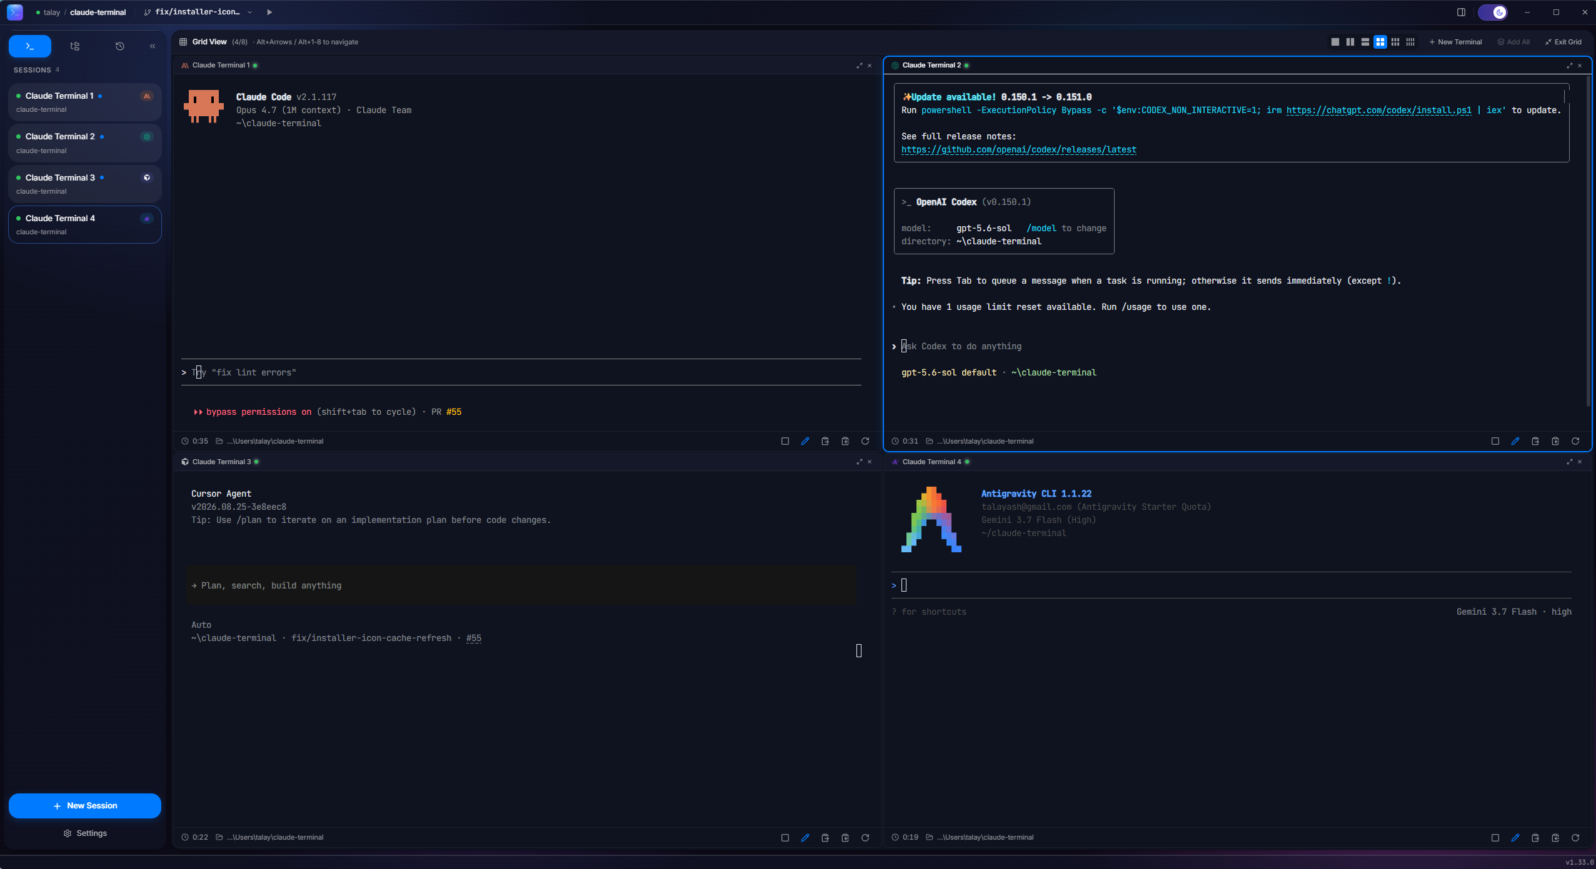The width and height of the screenshot is (1596, 869).
Task: Click clipboard export icon in Claude Terminal 4 footer
Action: [1535, 838]
